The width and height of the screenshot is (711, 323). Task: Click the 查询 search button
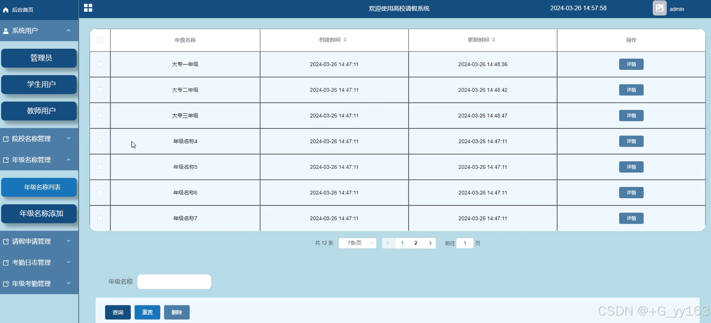point(118,312)
